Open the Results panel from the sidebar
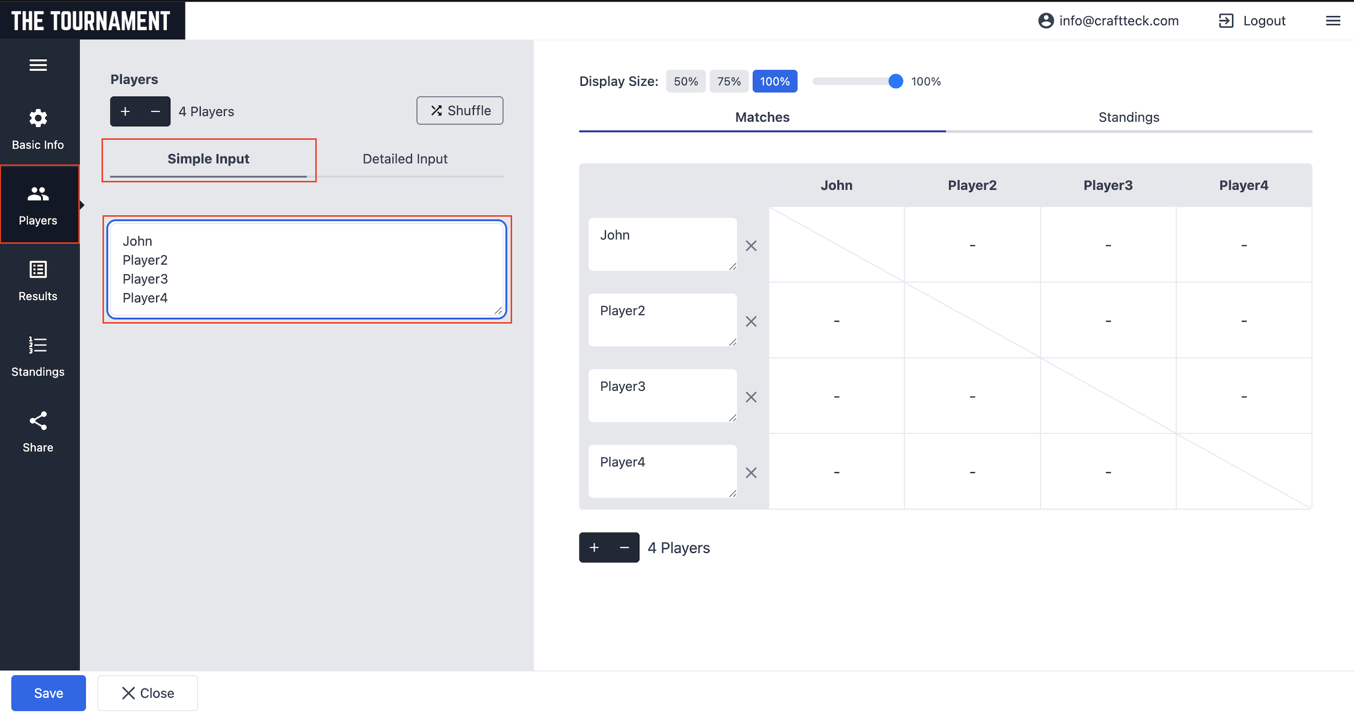The width and height of the screenshot is (1354, 712). pyautogui.click(x=38, y=280)
